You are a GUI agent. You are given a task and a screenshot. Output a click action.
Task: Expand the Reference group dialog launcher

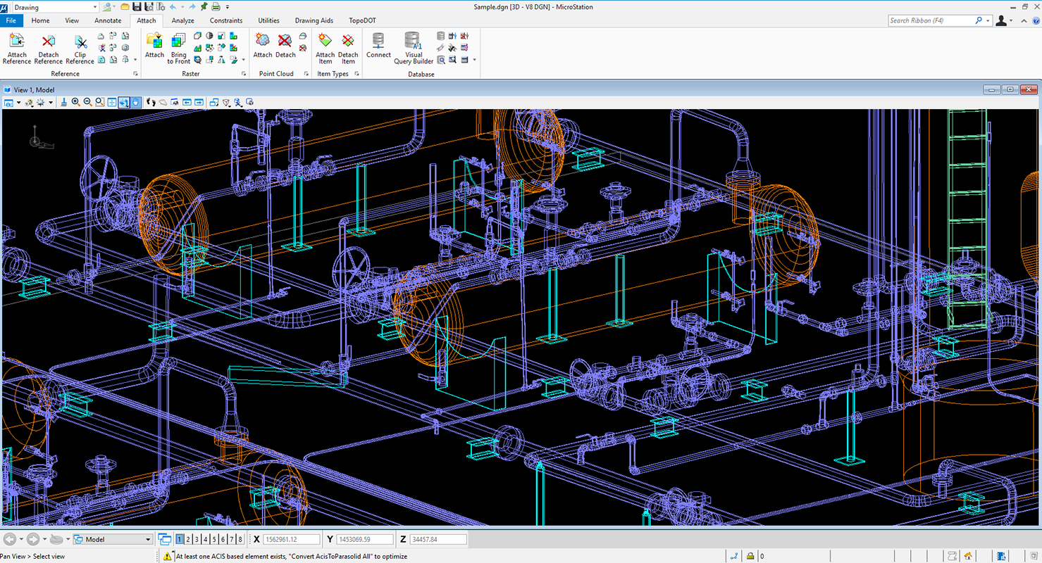[135, 74]
